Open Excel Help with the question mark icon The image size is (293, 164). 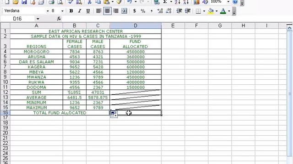click(x=235, y=2)
